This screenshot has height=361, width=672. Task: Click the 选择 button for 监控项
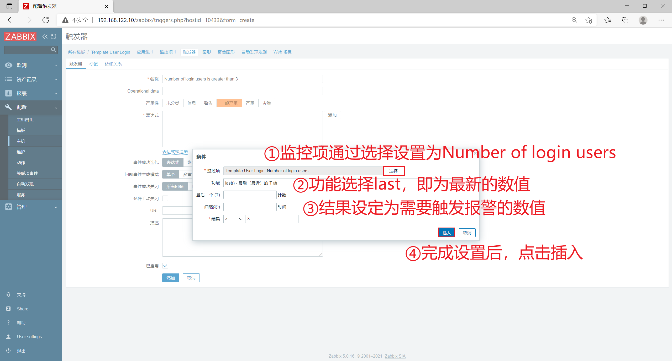pyautogui.click(x=393, y=171)
